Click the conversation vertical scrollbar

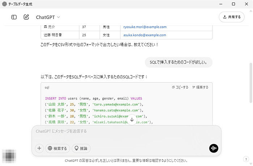pyautogui.click(x=251, y=83)
